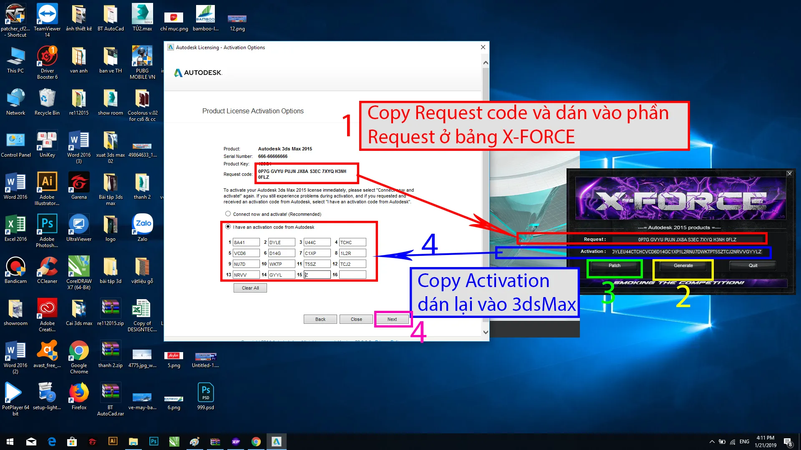Click the Windows Start button

point(10,441)
